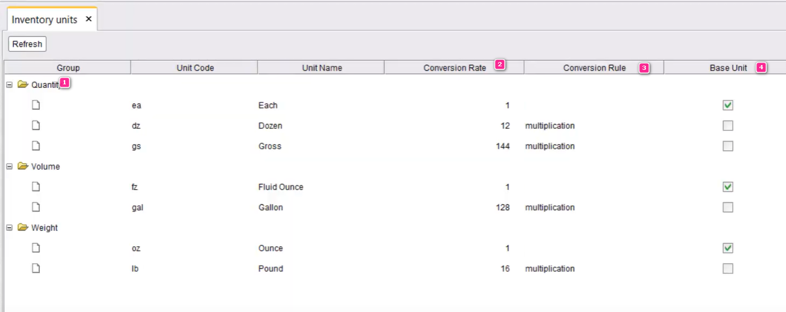Collapse the Weight group
786x312 pixels.
(x=9, y=228)
